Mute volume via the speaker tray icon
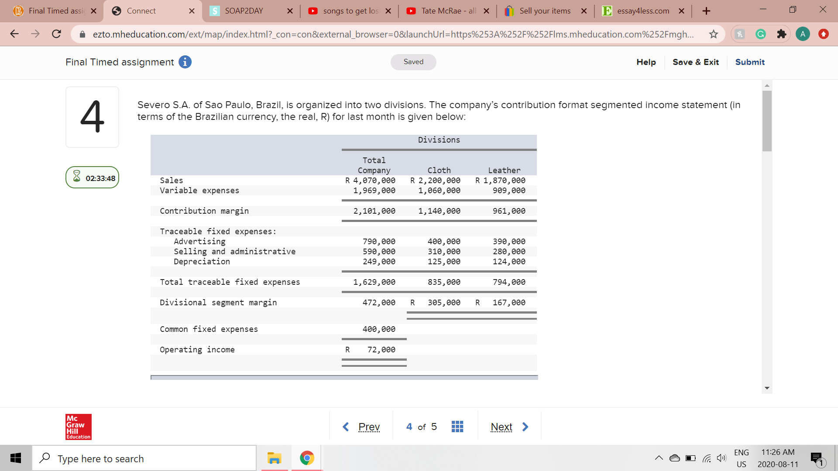 pos(721,458)
